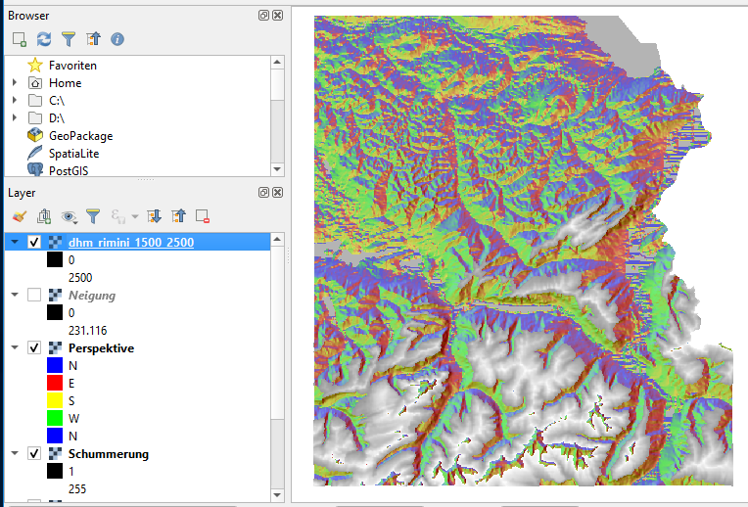Collapse the Schummerung layer legend

click(x=15, y=454)
